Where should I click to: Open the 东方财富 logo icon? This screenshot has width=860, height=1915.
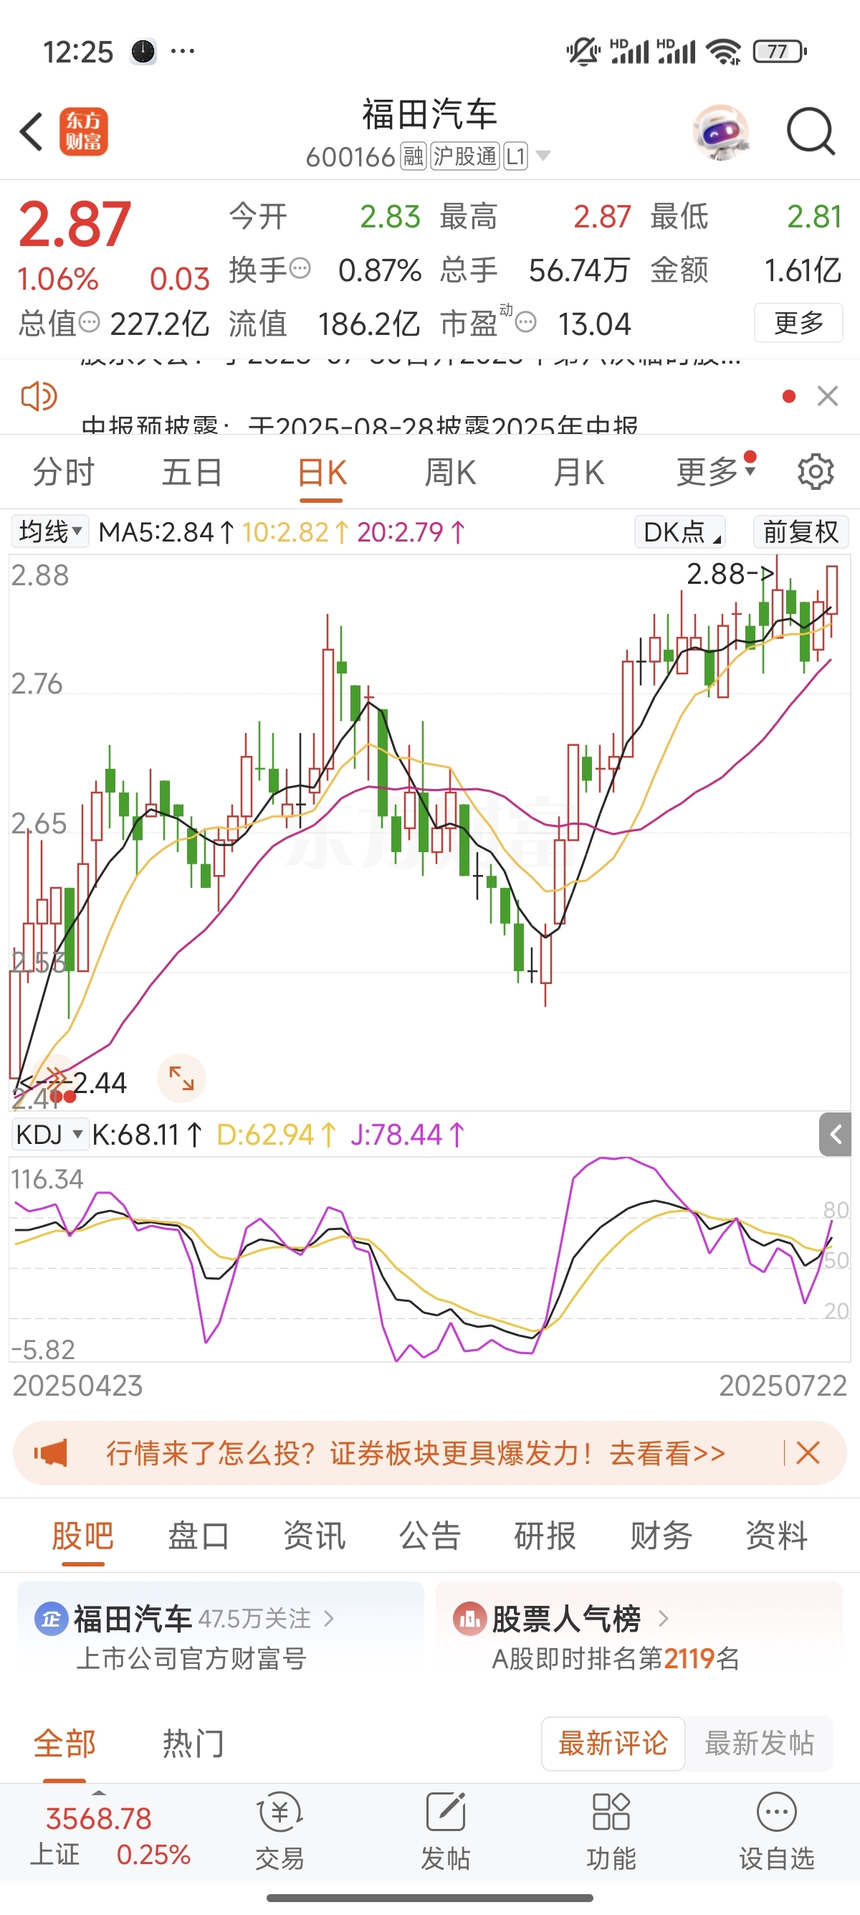[83, 131]
